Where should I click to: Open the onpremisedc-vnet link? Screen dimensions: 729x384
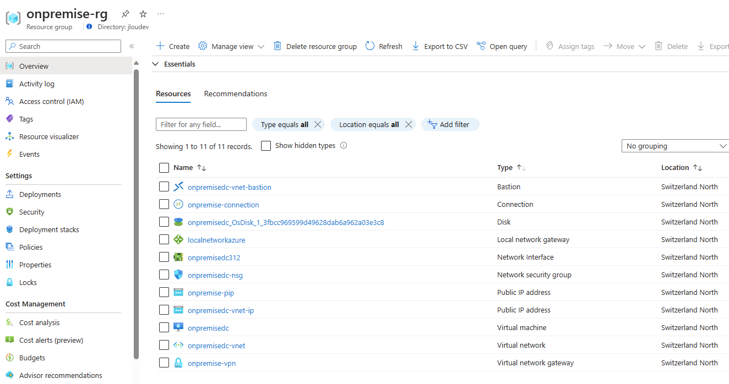[216, 345]
